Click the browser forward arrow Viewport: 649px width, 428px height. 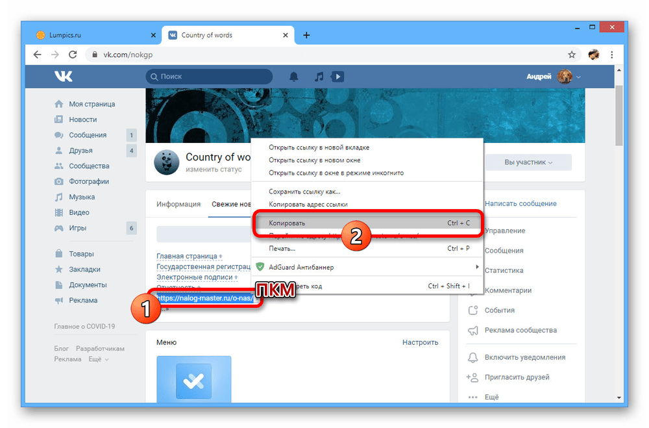tap(55, 55)
